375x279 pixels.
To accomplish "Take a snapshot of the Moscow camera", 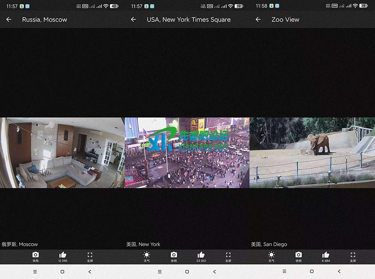I will (36, 256).
